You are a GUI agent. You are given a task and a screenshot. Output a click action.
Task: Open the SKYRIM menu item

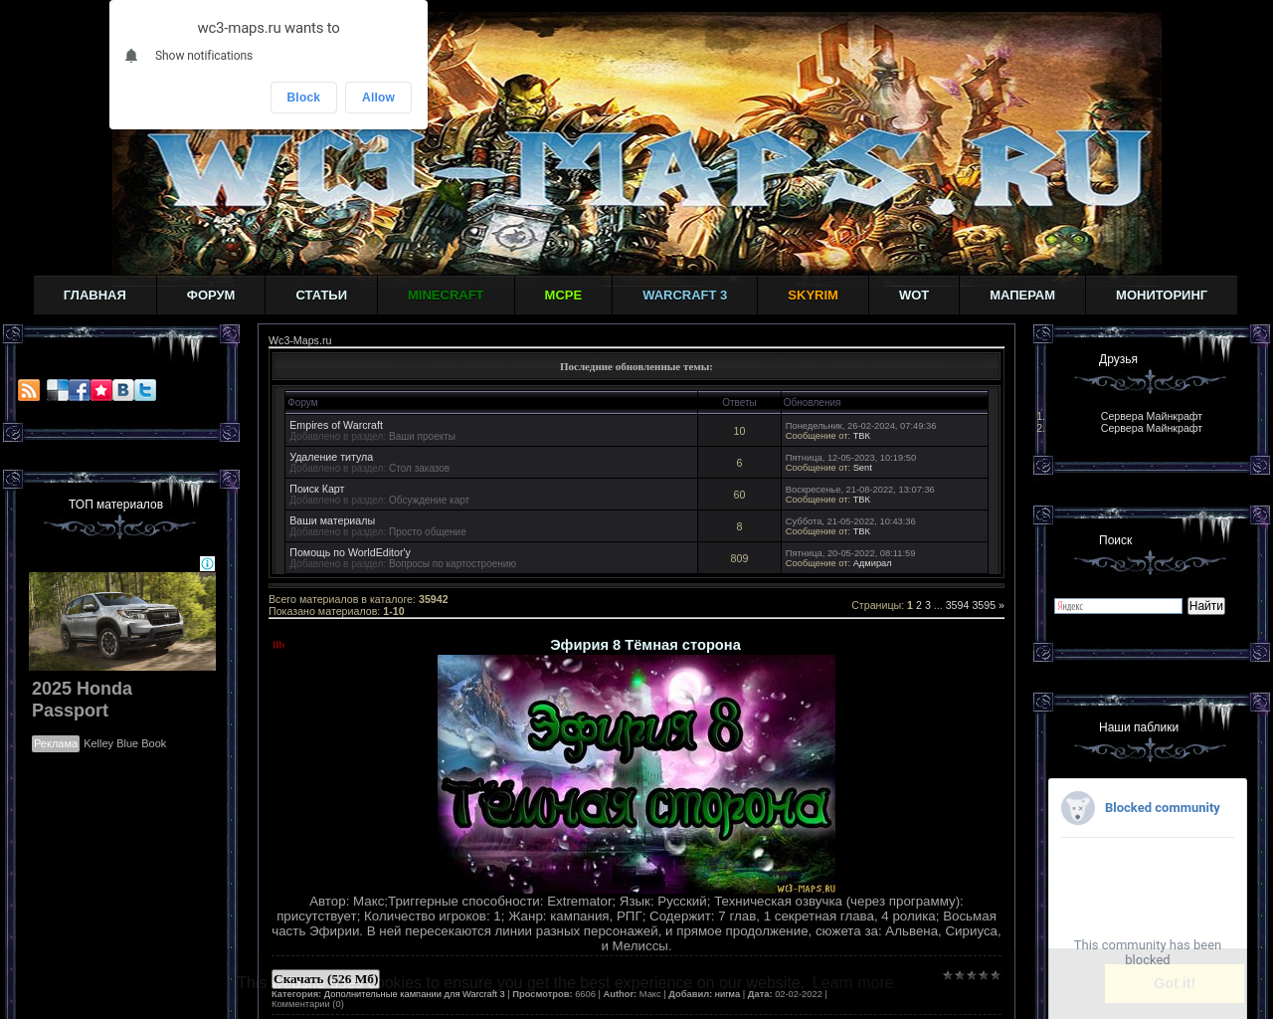[813, 296]
